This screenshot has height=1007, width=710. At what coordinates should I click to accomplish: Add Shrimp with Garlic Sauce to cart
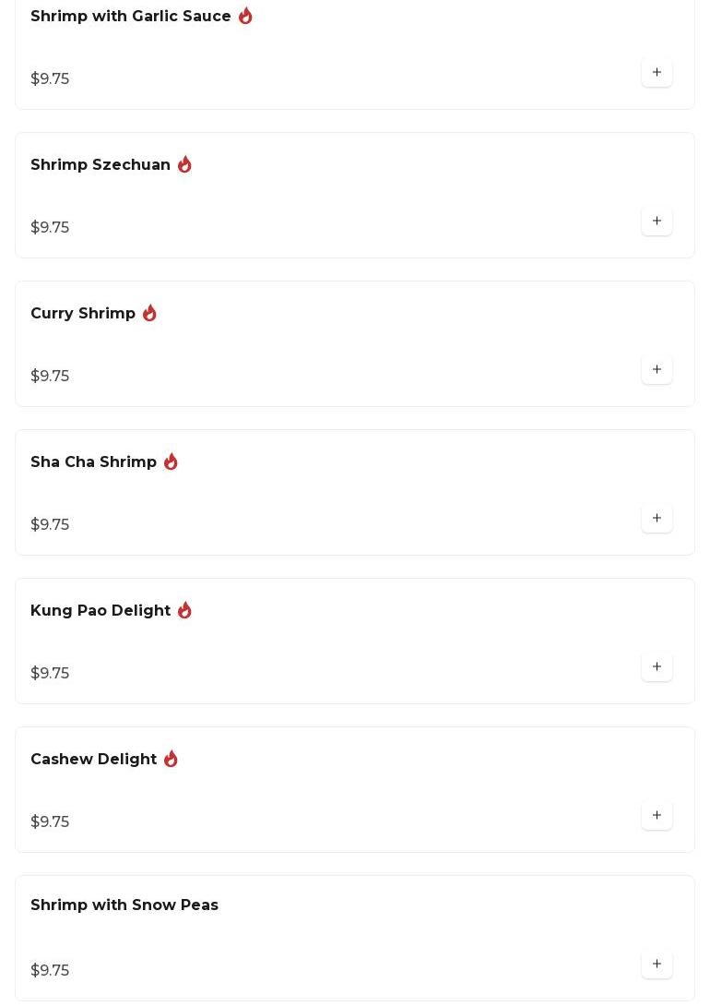657,73
